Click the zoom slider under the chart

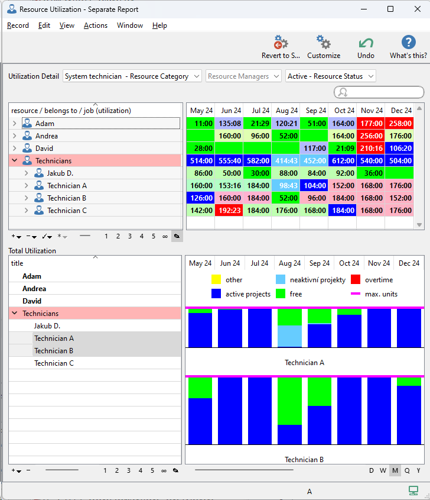(x=243, y=470)
